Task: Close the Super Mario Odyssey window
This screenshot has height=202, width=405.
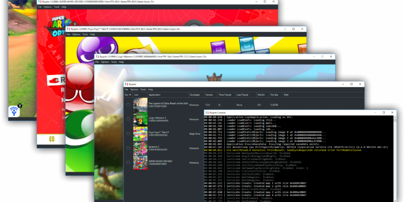Action: coord(273,2)
